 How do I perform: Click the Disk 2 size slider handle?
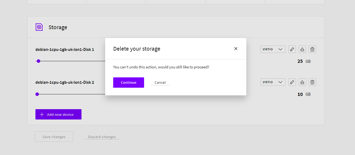37,94
